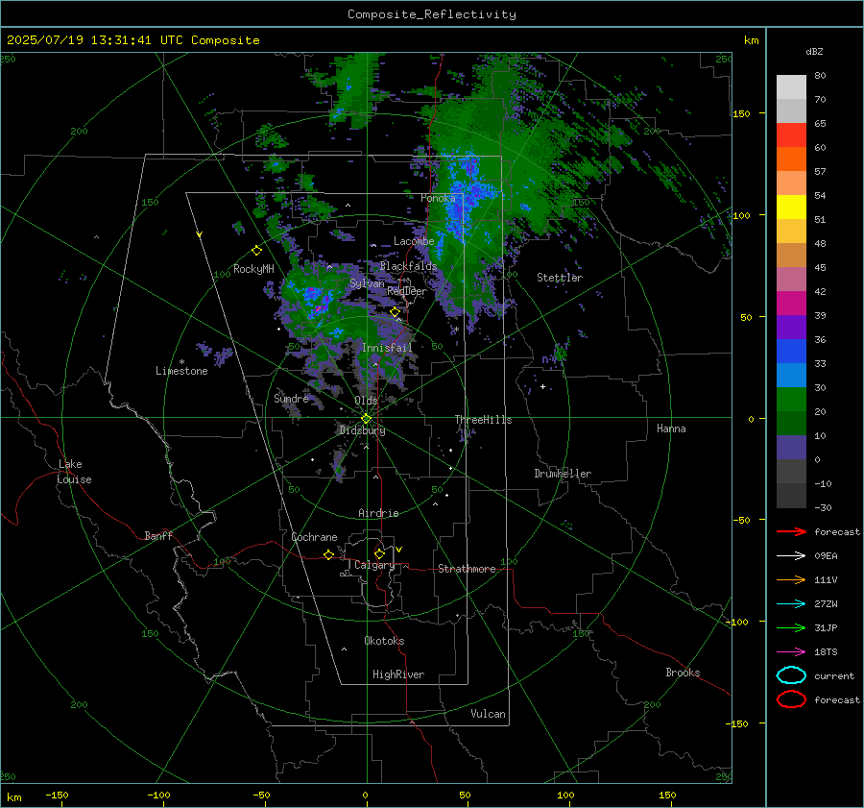The image size is (864, 808).
Task: Click the green 31JP arrow in legend
Action: (791, 627)
